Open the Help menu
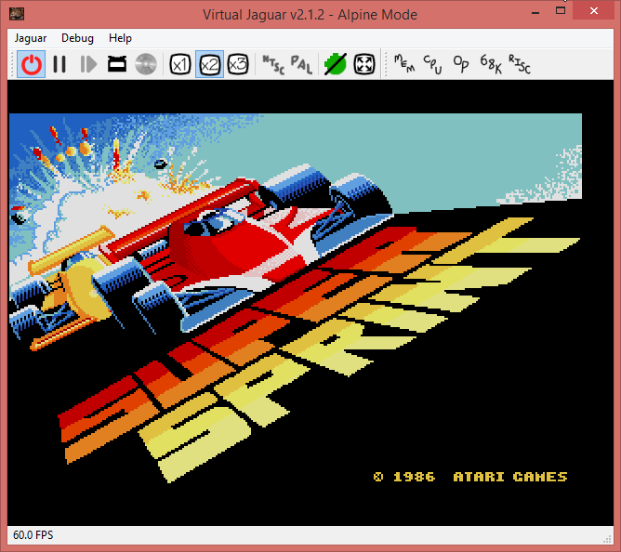The height and width of the screenshot is (552, 621). pos(120,38)
